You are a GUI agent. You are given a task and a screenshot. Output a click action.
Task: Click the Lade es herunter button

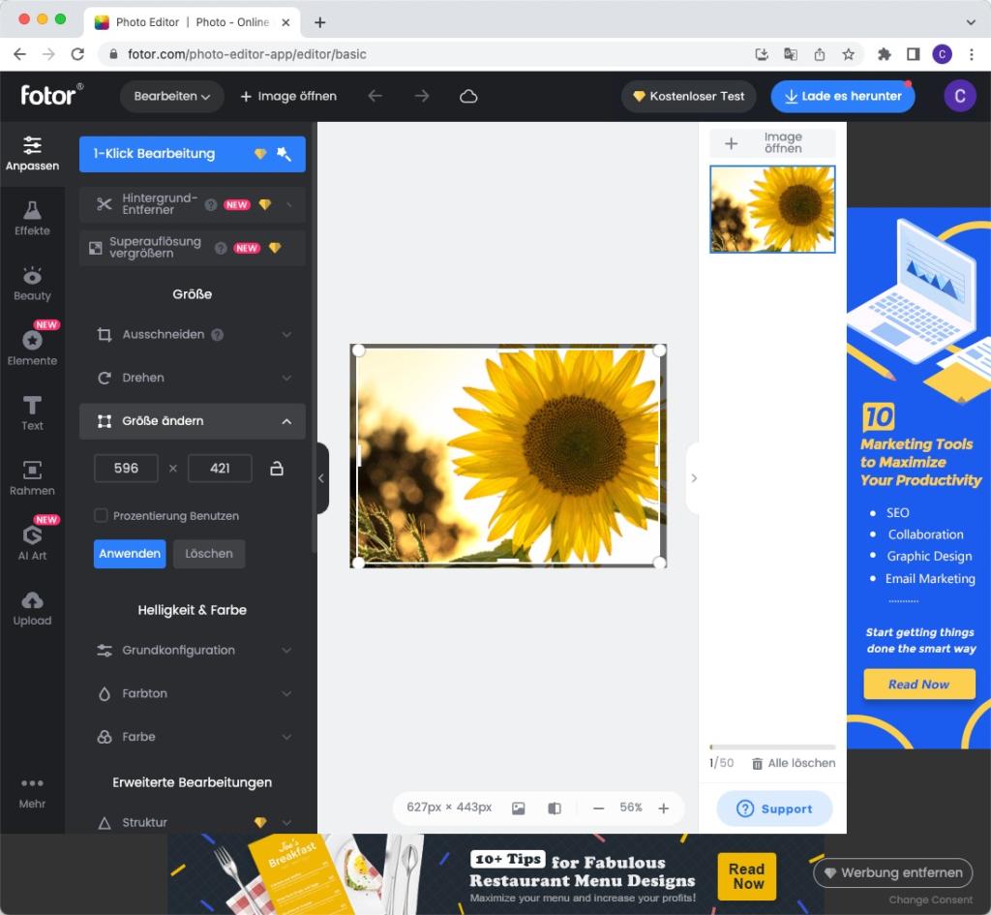click(x=842, y=96)
